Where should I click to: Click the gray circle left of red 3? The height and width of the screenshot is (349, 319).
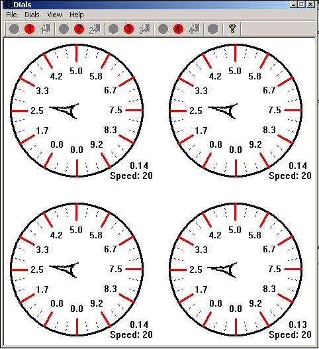tap(113, 29)
